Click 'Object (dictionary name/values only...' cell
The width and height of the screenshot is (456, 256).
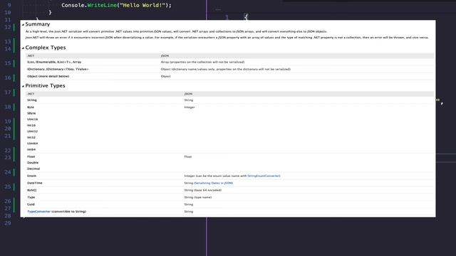pos(225,70)
